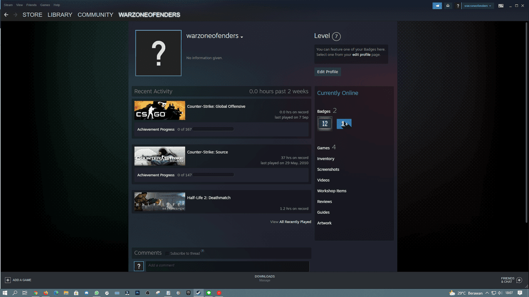Open the Friends menu
529x297 pixels.
[31, 5]
